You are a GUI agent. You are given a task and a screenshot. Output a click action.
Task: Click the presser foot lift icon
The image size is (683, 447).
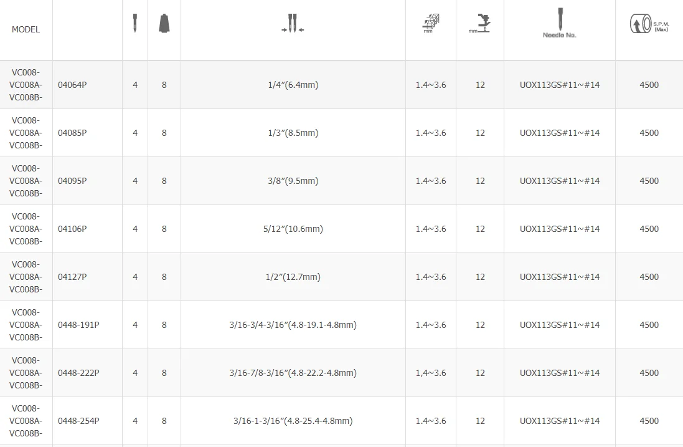(479, 24)
